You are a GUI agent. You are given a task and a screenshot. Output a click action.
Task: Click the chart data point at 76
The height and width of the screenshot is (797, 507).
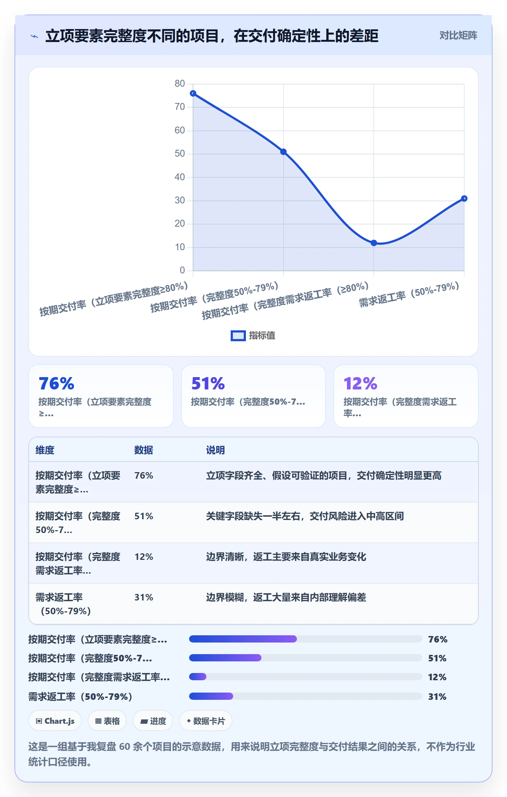click(193, 93)
